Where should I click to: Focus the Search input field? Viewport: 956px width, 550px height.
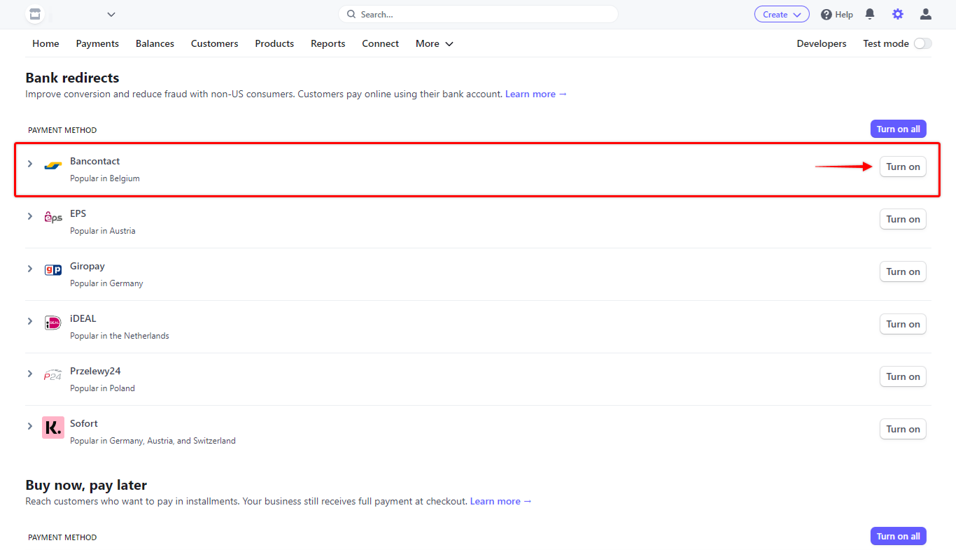pyautogui.click(x=478, y=14)
